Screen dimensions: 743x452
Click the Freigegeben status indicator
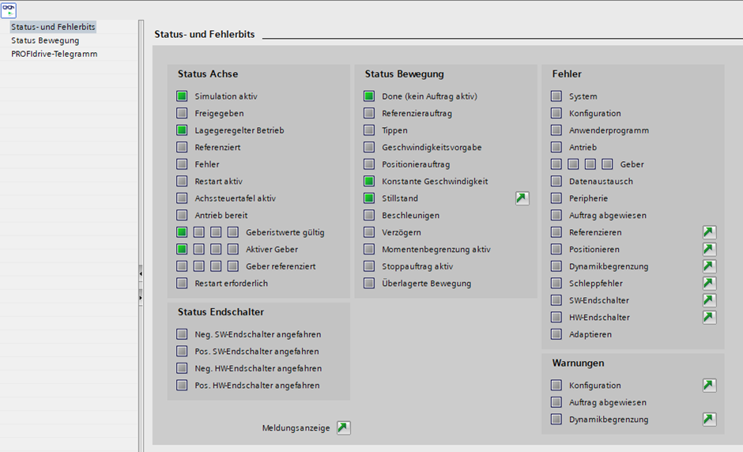182,114
